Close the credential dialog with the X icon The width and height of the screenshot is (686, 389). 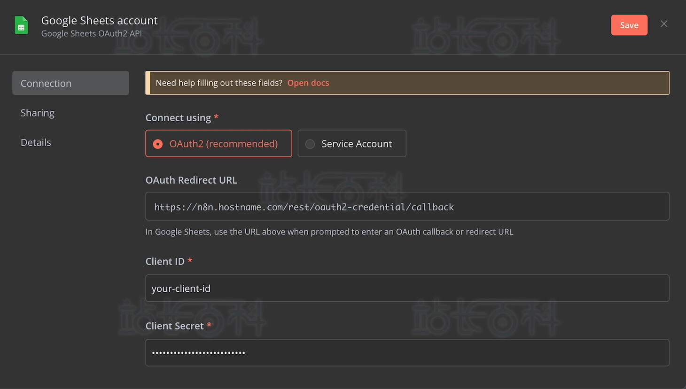coord(664,24)
